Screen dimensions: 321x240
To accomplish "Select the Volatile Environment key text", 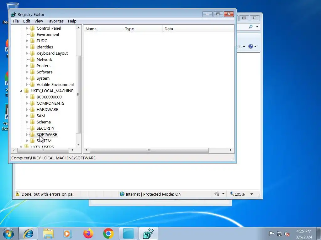I will [x=55, y=84].
